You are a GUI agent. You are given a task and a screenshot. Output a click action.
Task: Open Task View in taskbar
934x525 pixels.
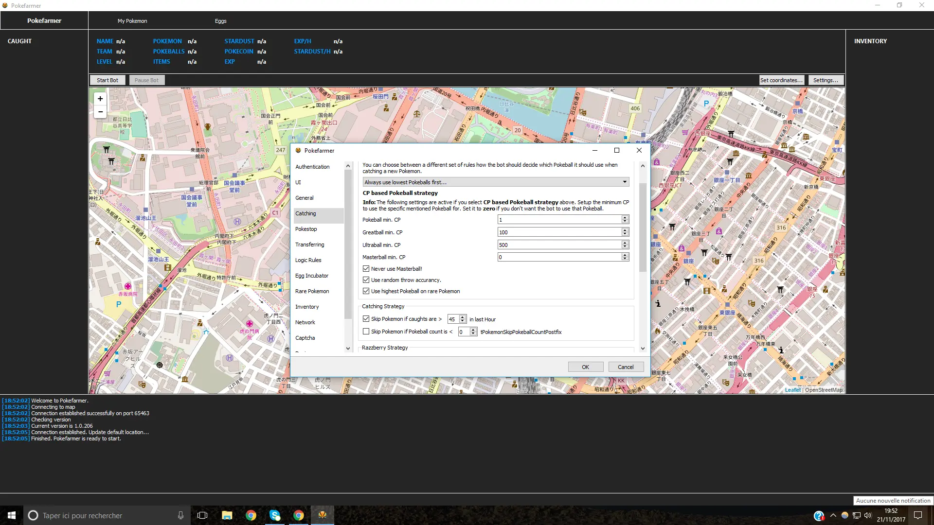pyautogui.click(x=202, y=515)
